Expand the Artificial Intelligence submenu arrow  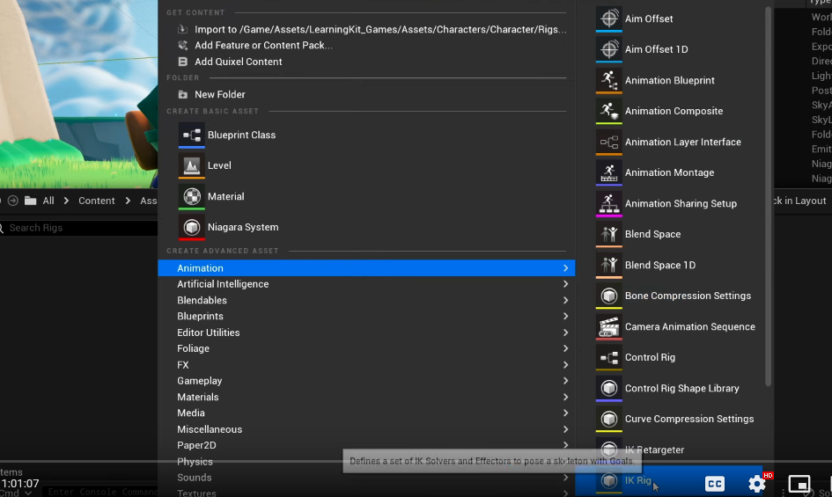(565, 284)
